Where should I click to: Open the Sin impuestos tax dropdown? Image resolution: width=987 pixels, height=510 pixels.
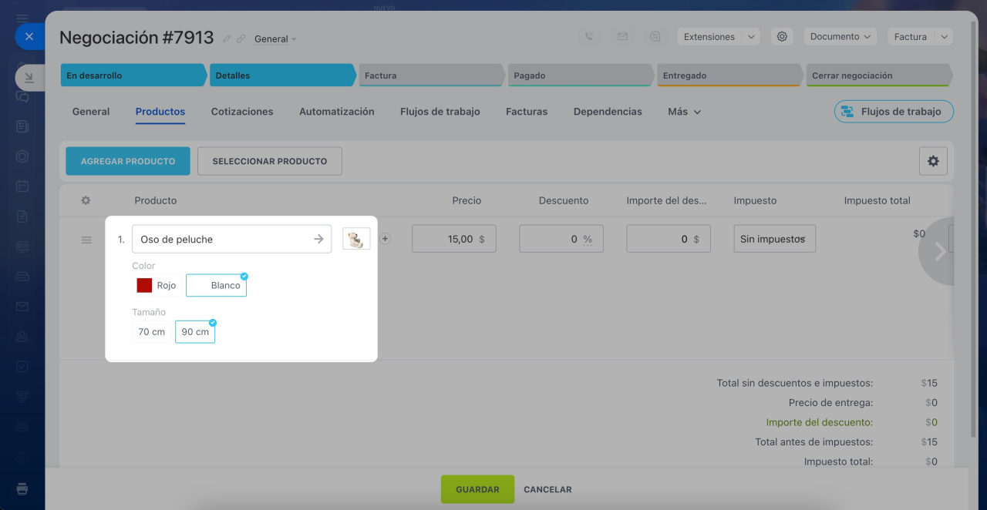(774, 239)
